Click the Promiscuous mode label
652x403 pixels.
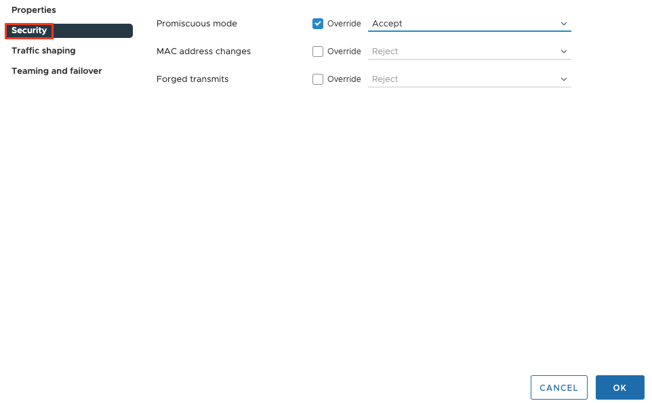[x=197, y=23]
